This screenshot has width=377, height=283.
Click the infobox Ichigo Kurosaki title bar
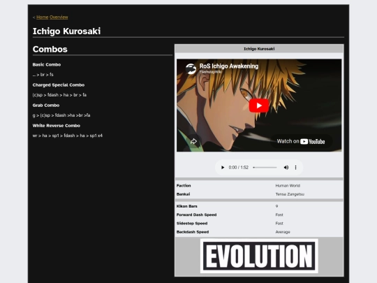coord(259,49)
